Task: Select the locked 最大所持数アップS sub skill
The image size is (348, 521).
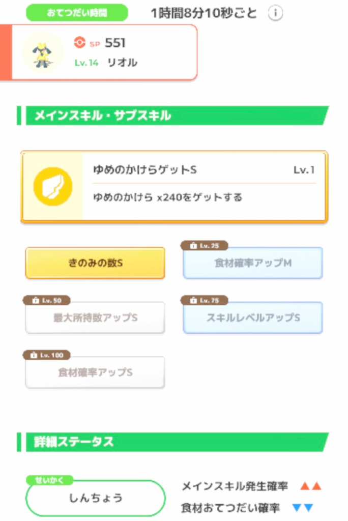Action: (x=95, y=317)
